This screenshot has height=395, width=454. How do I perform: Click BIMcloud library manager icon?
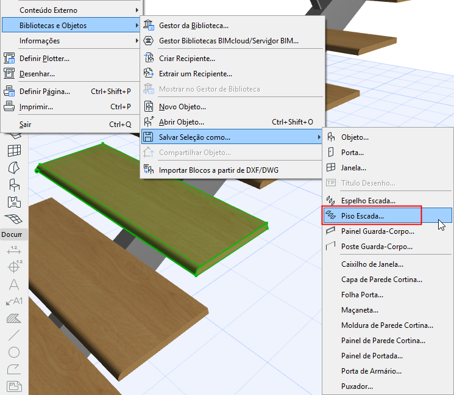[149, 41]
